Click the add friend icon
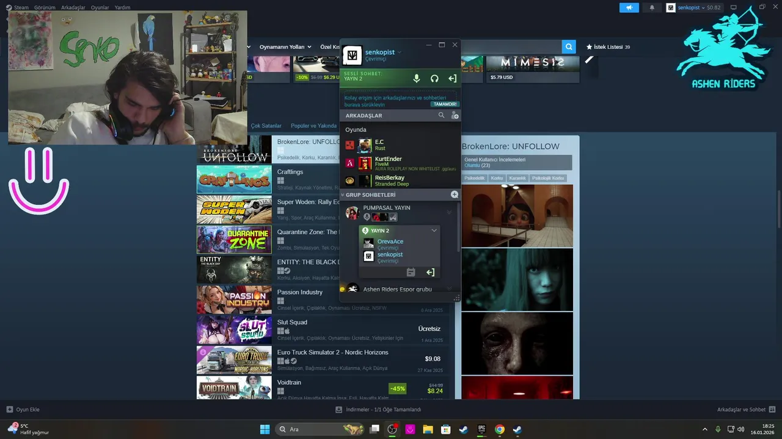Viewport: 782px width, 439px height. pyautogui.click(x=455, y=115)
